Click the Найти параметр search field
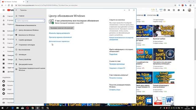This screenshot has height=110, width=196. 30,20
